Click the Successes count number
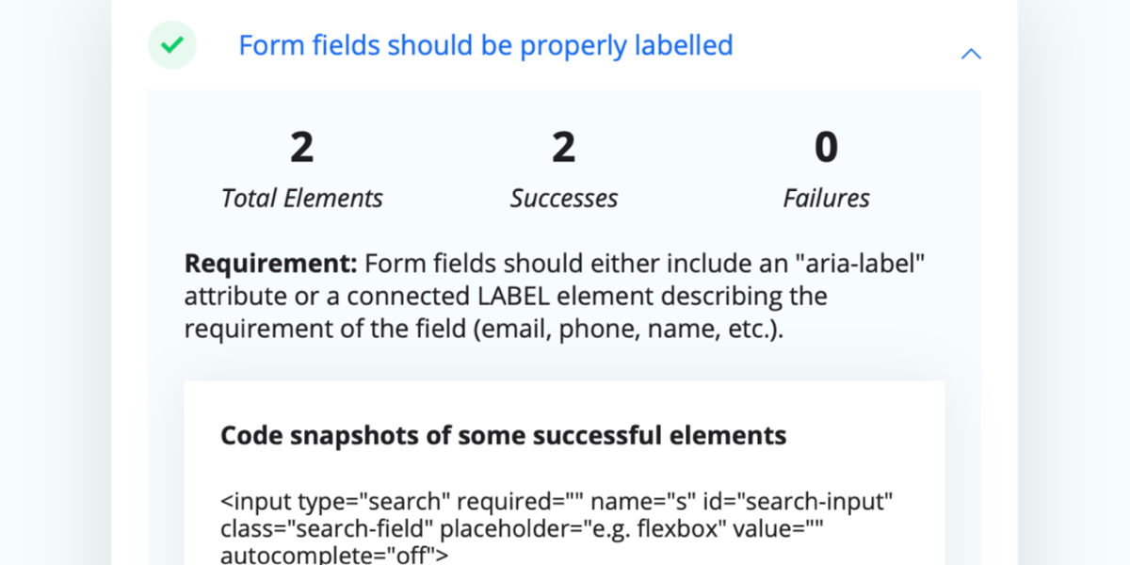This screenshot has width=1130, height=565. [x=563, y=148]
